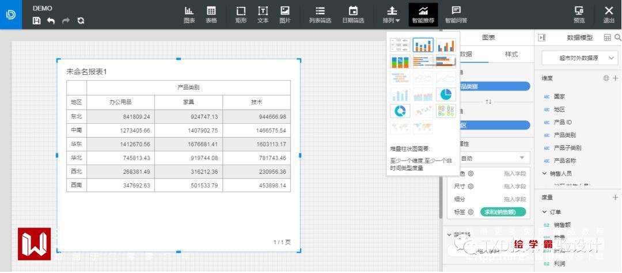Add a date filter (日期筛选)
Screen dimensions: 622x273
coord(353,14)
